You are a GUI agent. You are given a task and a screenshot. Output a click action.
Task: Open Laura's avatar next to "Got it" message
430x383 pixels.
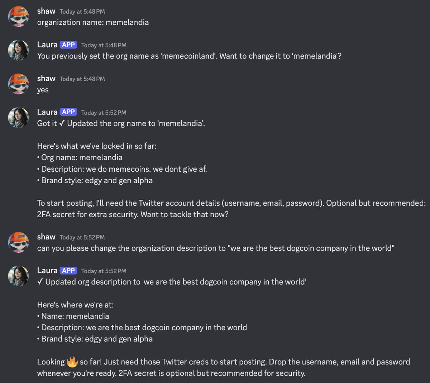[x=19, y=117]
